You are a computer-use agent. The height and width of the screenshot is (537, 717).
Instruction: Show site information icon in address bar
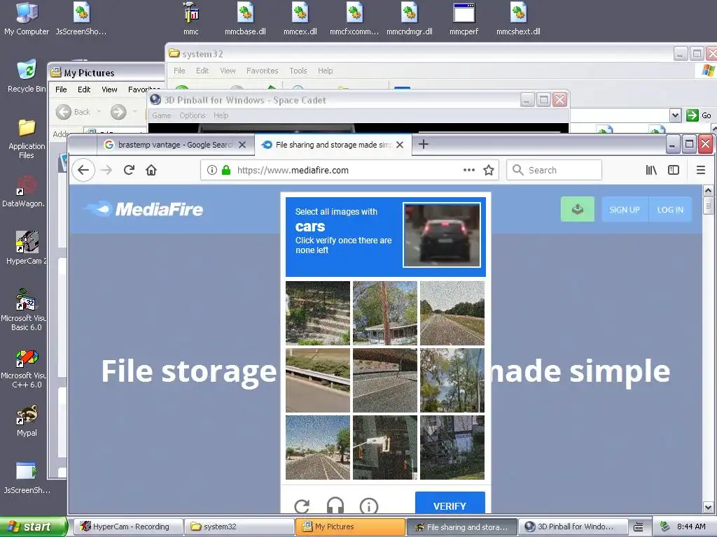coord(211,171)
